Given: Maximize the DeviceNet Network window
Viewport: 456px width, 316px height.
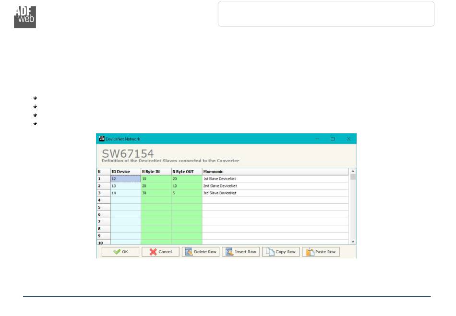Looking at the screenshot, I should 333,139.
